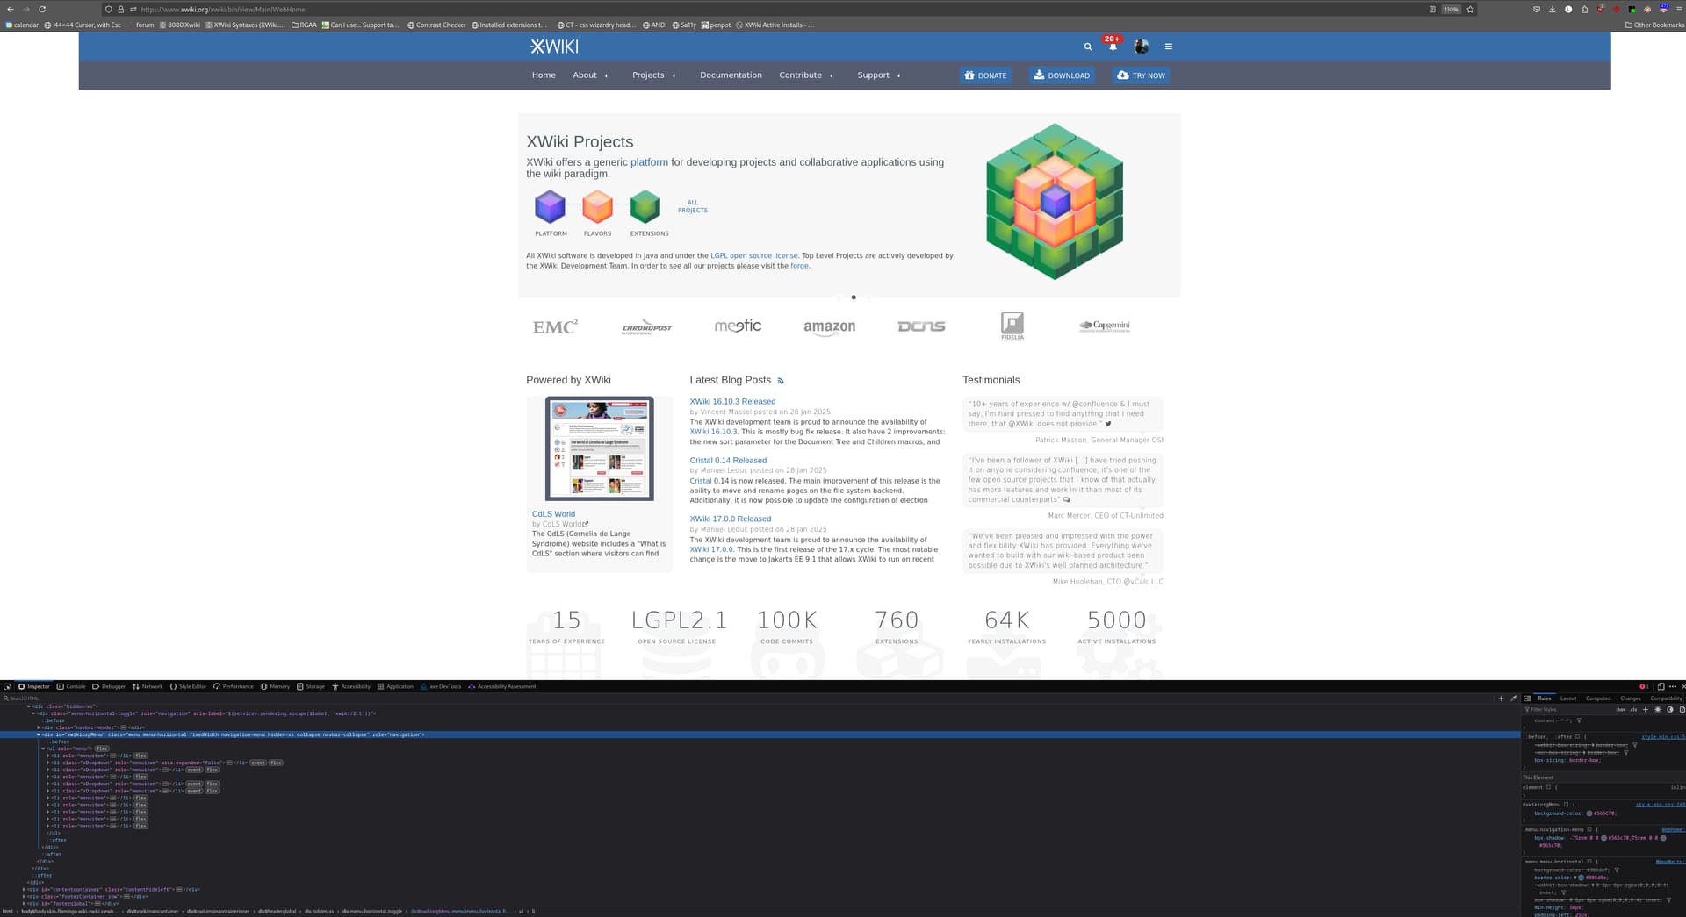Click the Filter Styles input field
The height and width of the screenshot is (917, 1686).
tap(1567, 709)
